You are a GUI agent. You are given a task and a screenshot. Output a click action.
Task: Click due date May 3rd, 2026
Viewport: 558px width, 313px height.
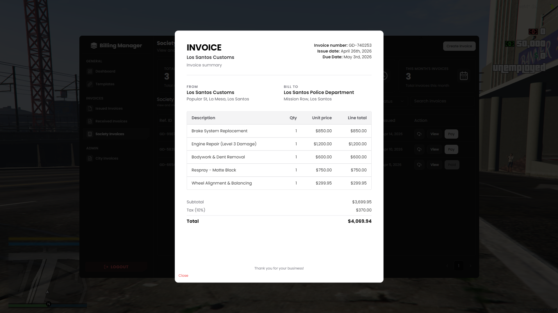tap(357, 57)
